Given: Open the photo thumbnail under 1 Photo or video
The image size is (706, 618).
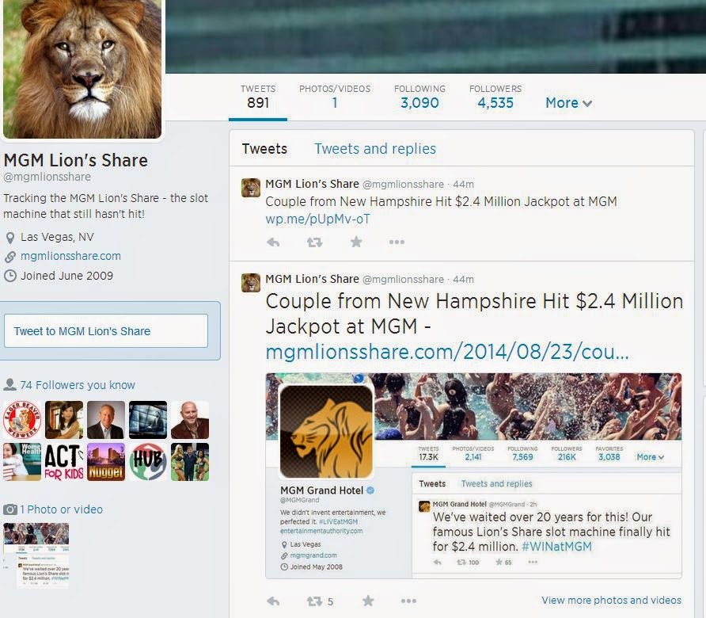Looking at the screenshot, I should point(36,555).
